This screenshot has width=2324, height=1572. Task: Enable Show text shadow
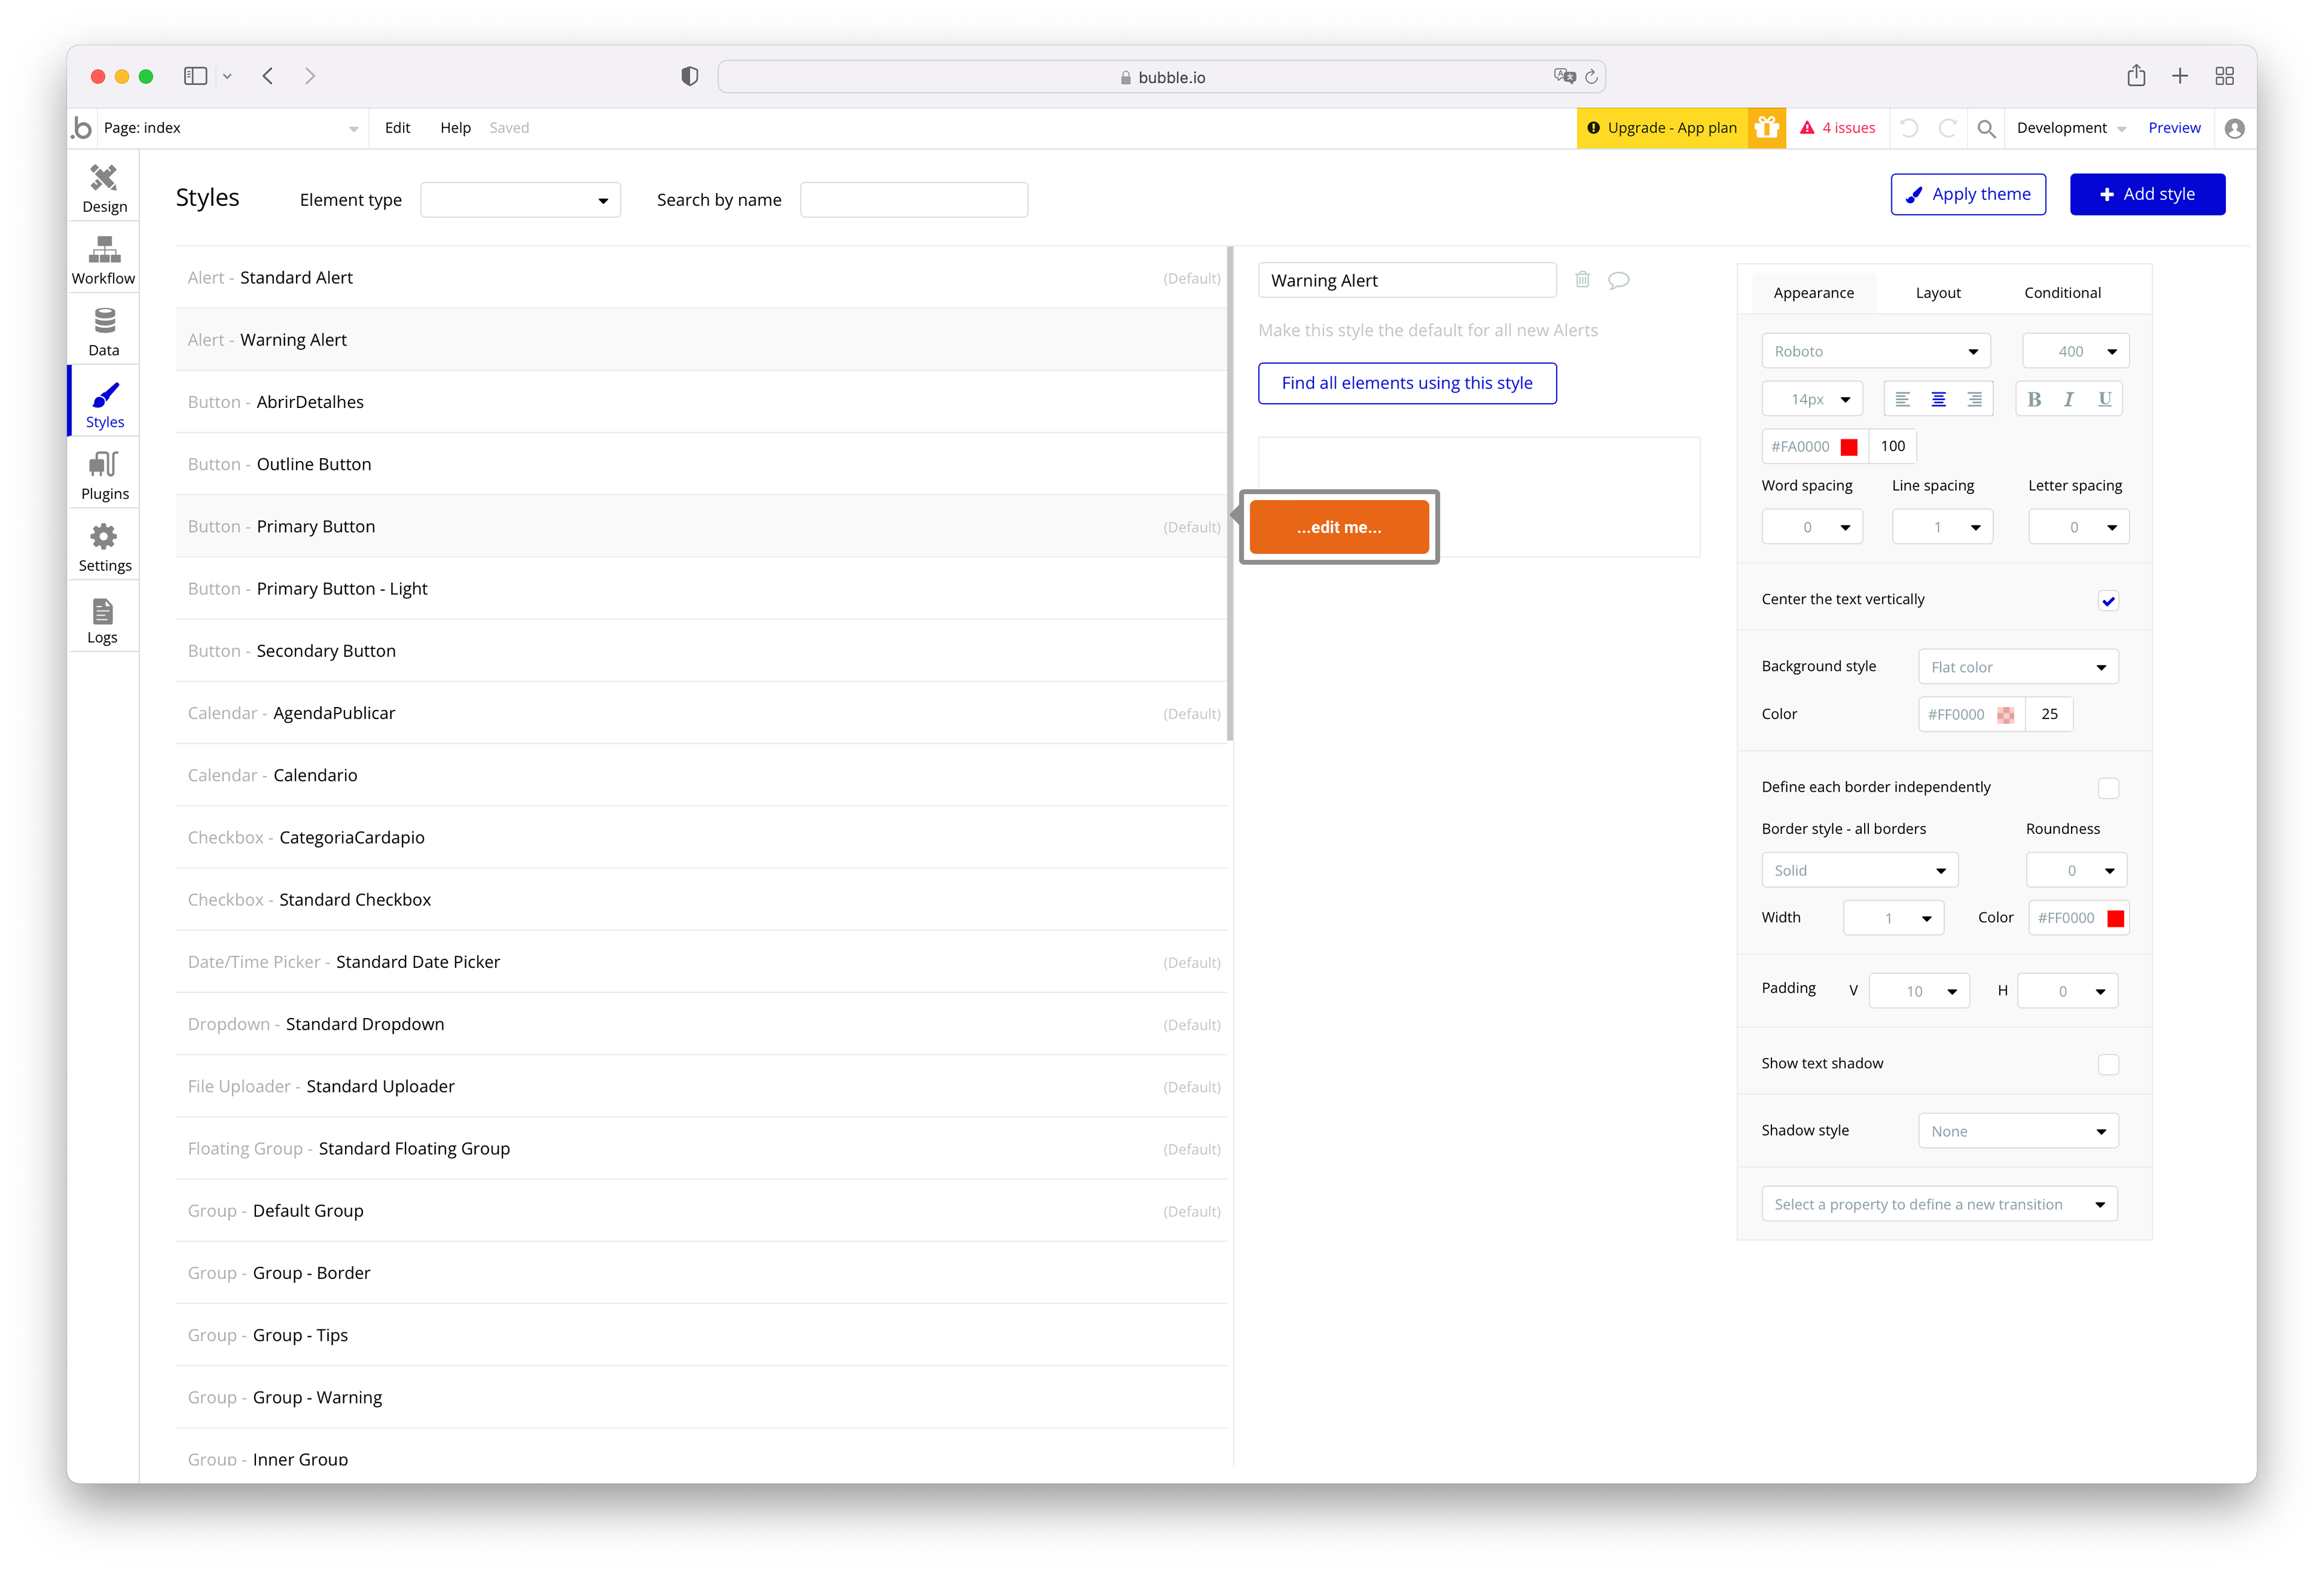(x=2108, y=1064)
